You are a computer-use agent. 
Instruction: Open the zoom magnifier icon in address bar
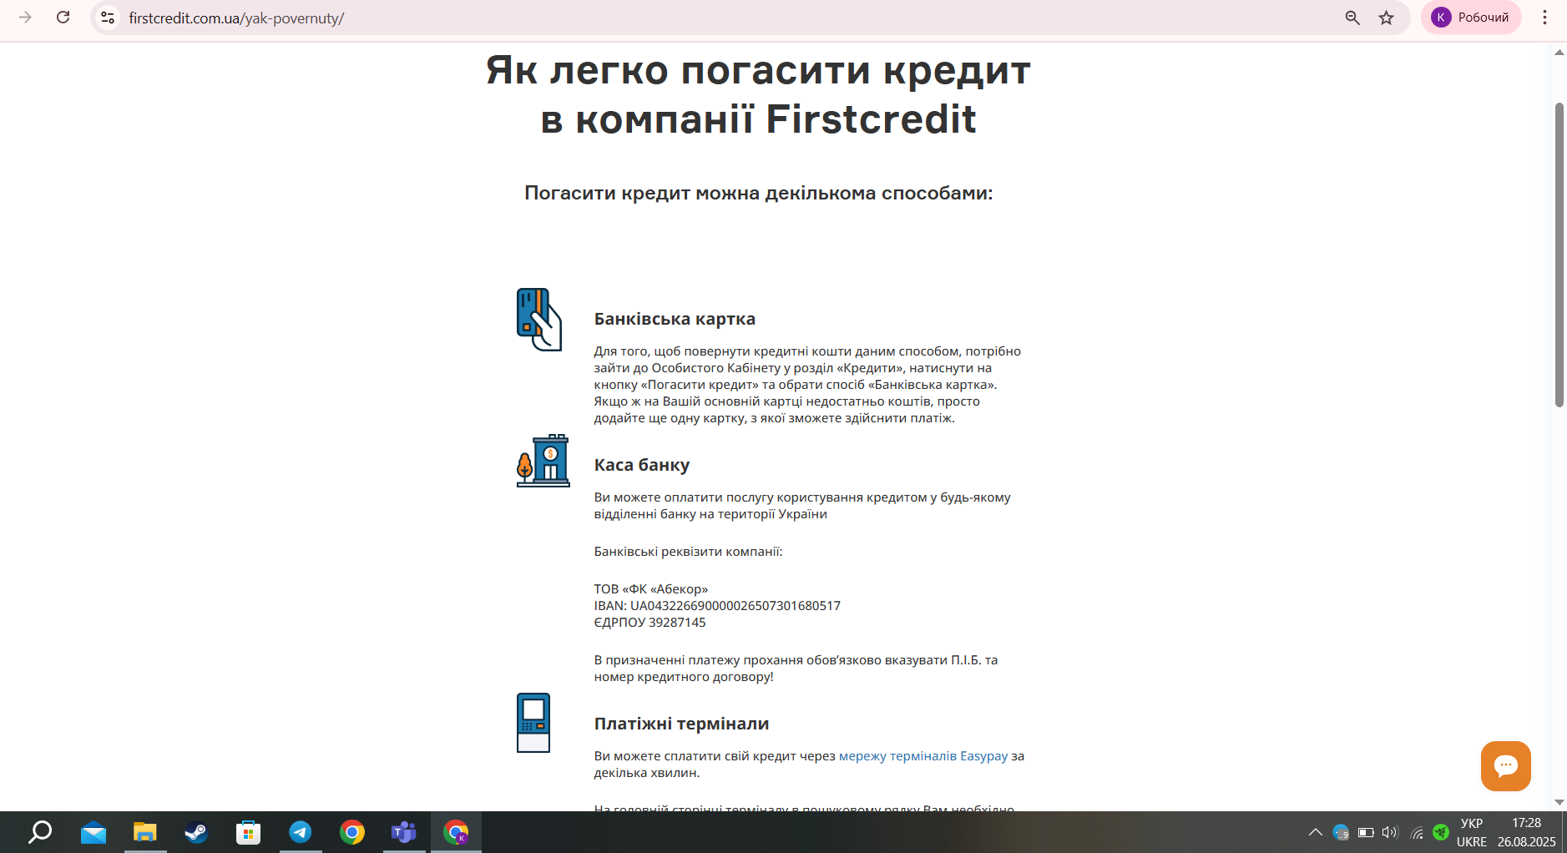tap(1352, 18)
